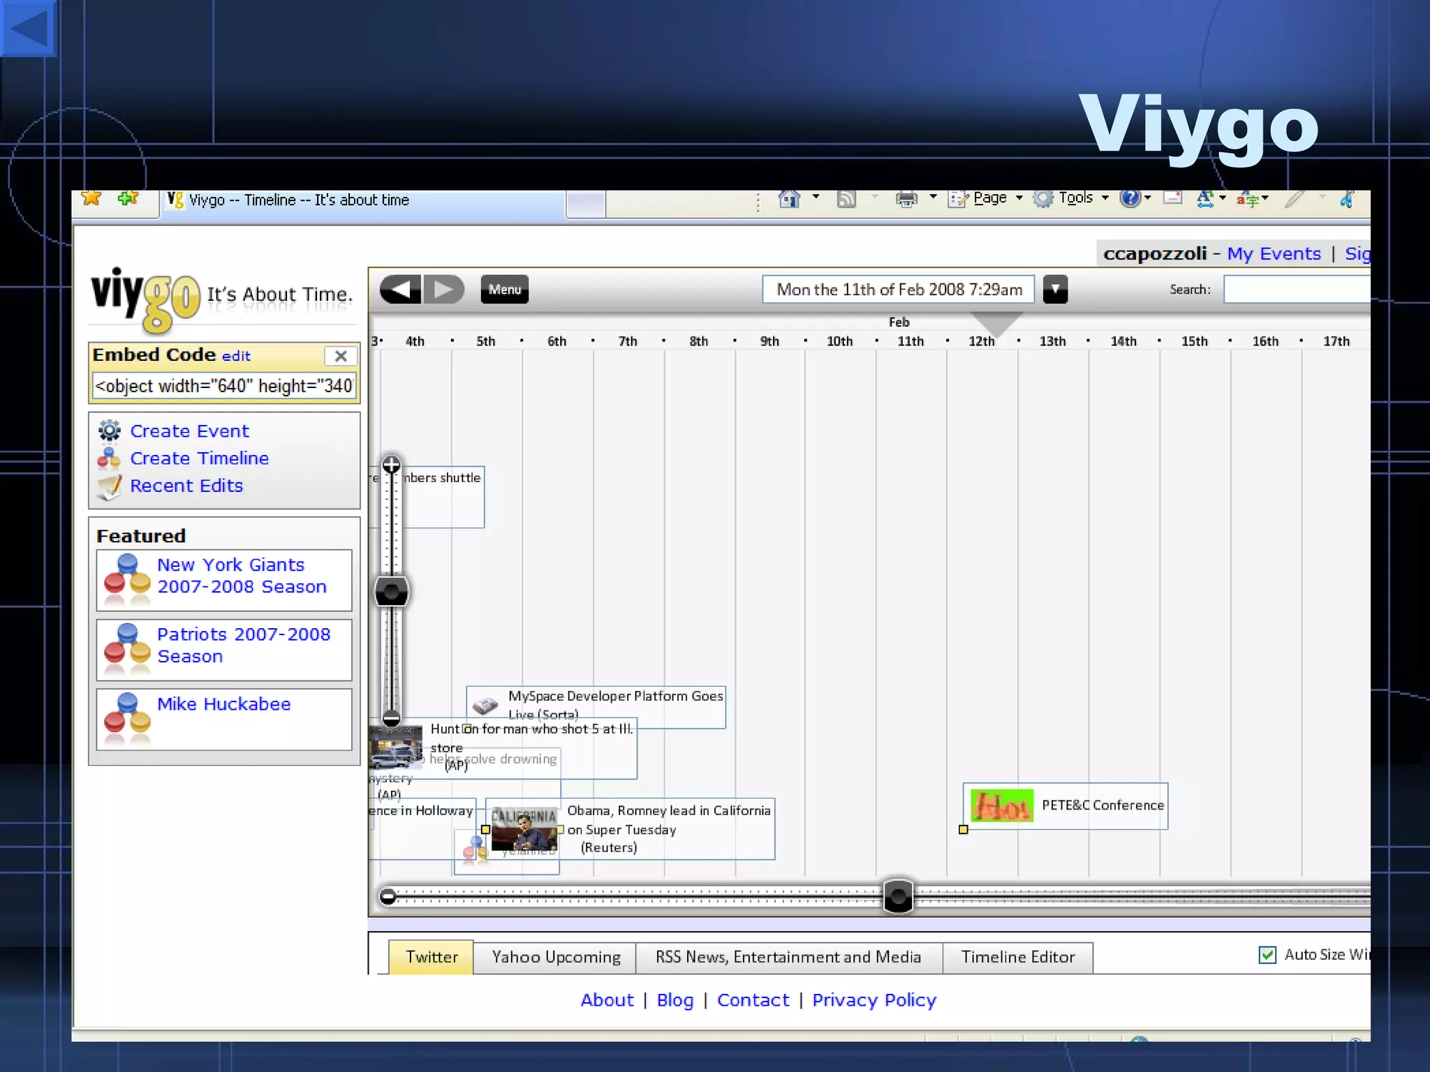Click Add to Favorites green plus star
The image size is (1430, 1072).
[x=128, y=199]
